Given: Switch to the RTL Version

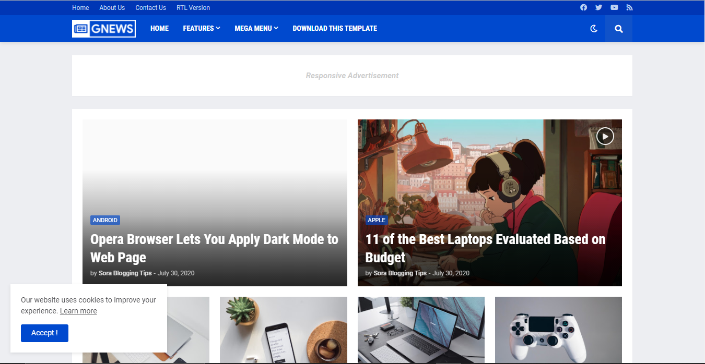Looking at the screenshot, I should 193,7.
